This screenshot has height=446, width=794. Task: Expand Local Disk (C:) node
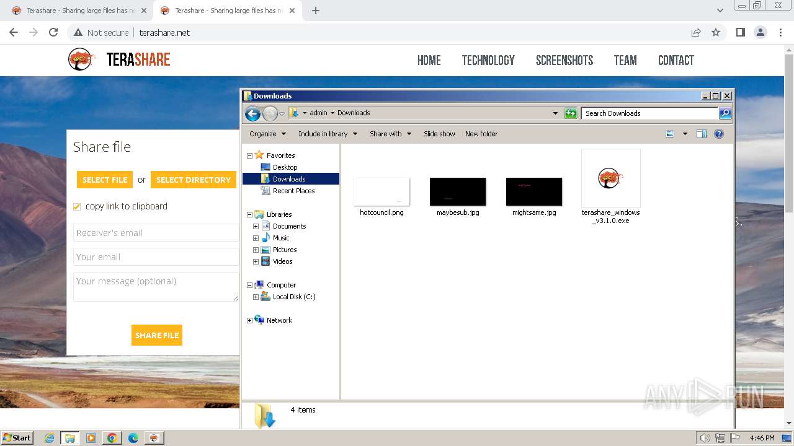coord(256,297)
